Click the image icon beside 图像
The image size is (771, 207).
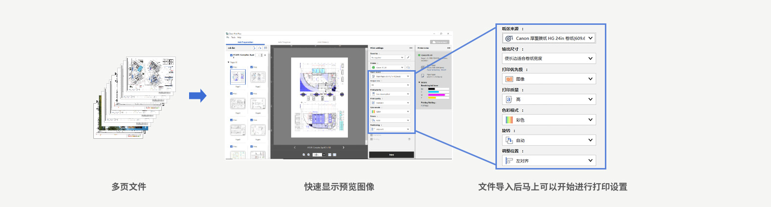click(x=509, y=79)
